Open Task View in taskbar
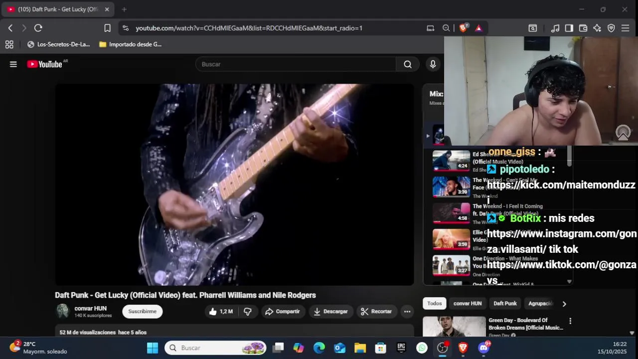This screenshot has height=359, width=638. pyautogui.click(x=278, y=348)
